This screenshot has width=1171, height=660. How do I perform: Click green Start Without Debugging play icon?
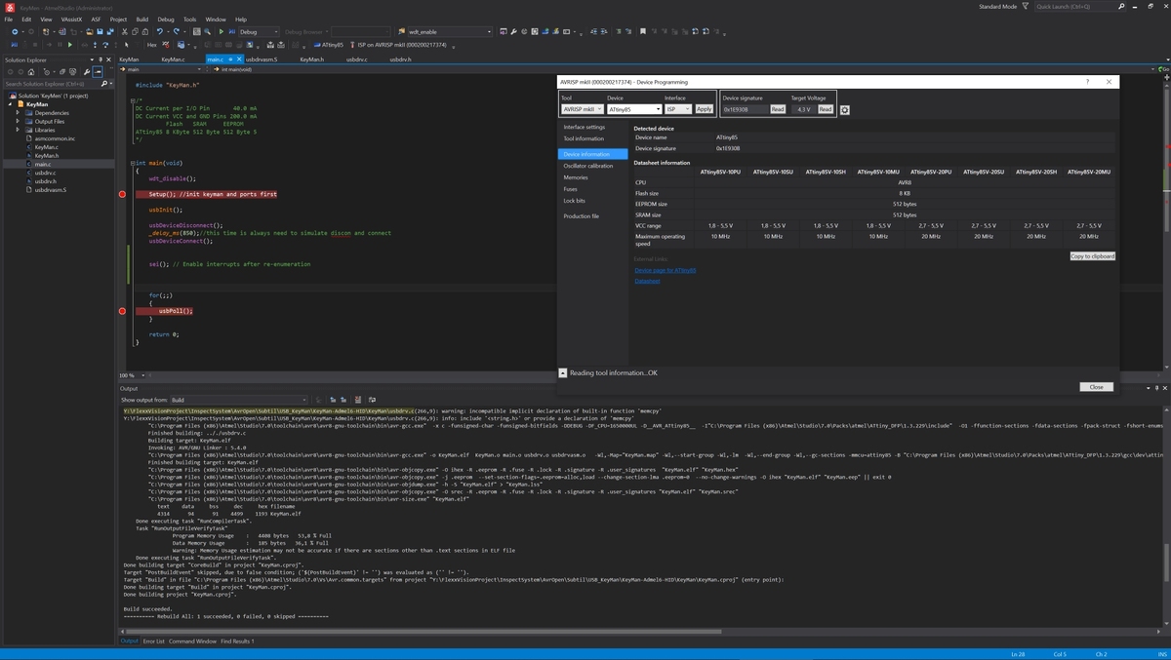click(x=221, y=31)
